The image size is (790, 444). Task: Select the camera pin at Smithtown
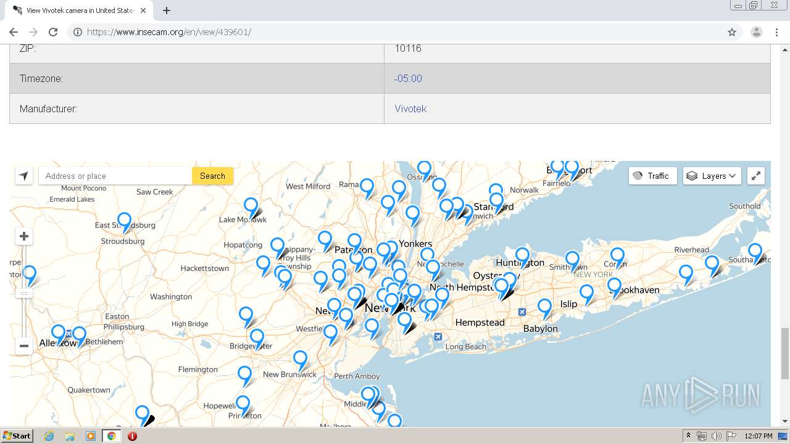[x=572, y=260]
